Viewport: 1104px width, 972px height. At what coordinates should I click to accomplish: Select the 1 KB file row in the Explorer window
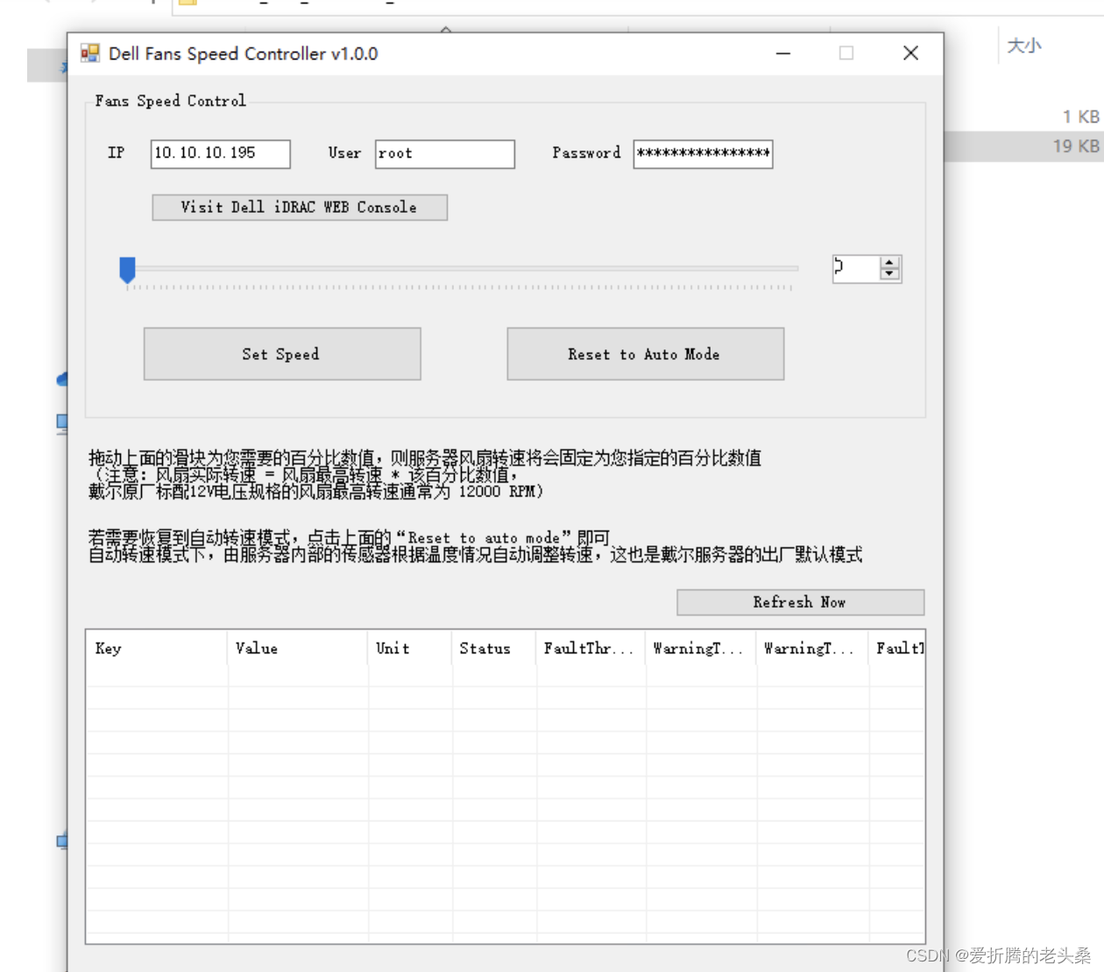point(1024,116)
